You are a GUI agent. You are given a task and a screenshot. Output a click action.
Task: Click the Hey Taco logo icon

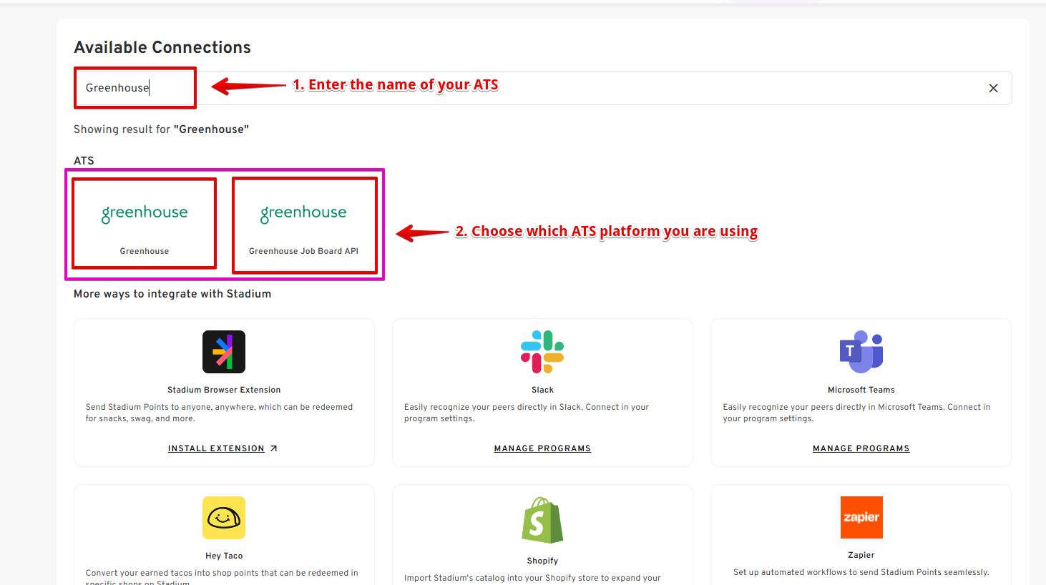point(224,518)
